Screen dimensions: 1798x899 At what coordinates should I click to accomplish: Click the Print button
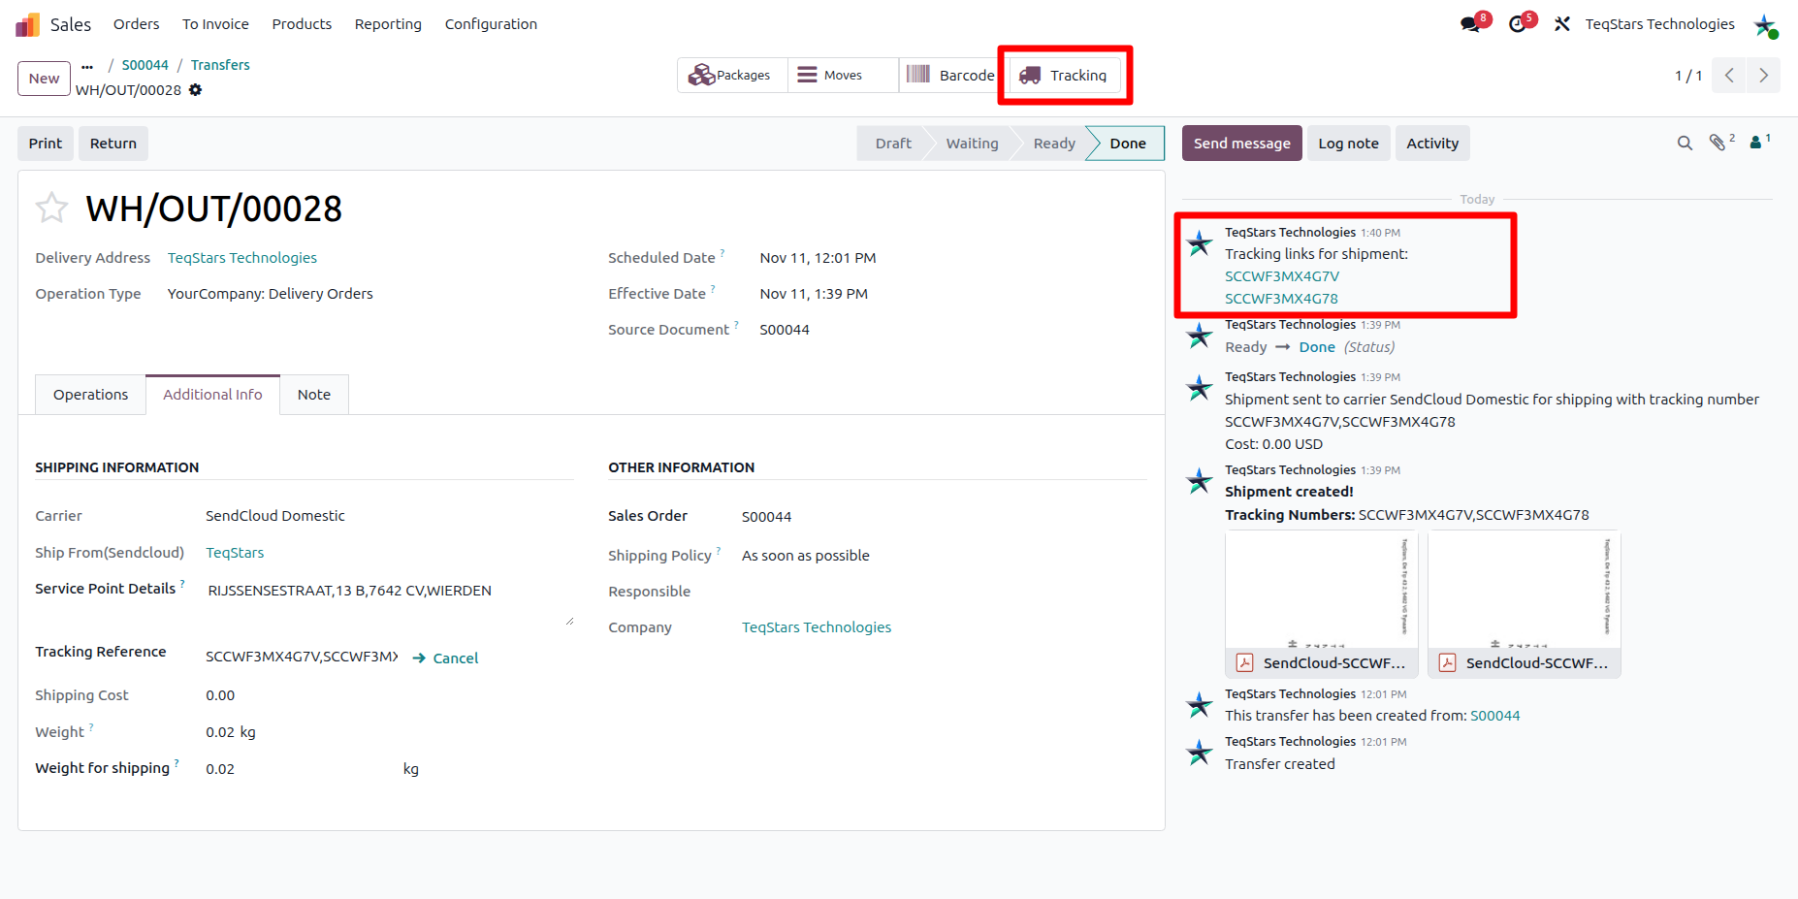pyautogui.click(x=46, y=144)
